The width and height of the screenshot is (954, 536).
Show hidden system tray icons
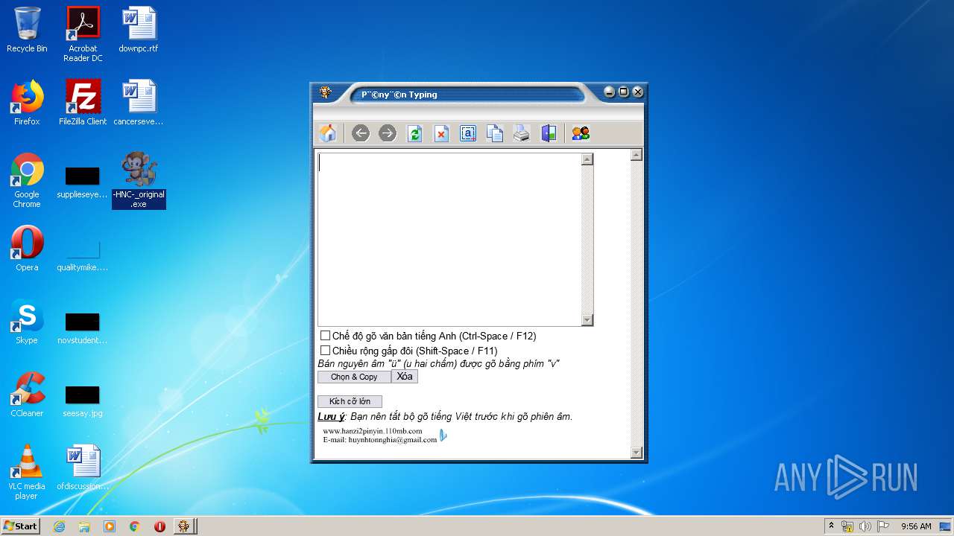(x=832, y=526)
